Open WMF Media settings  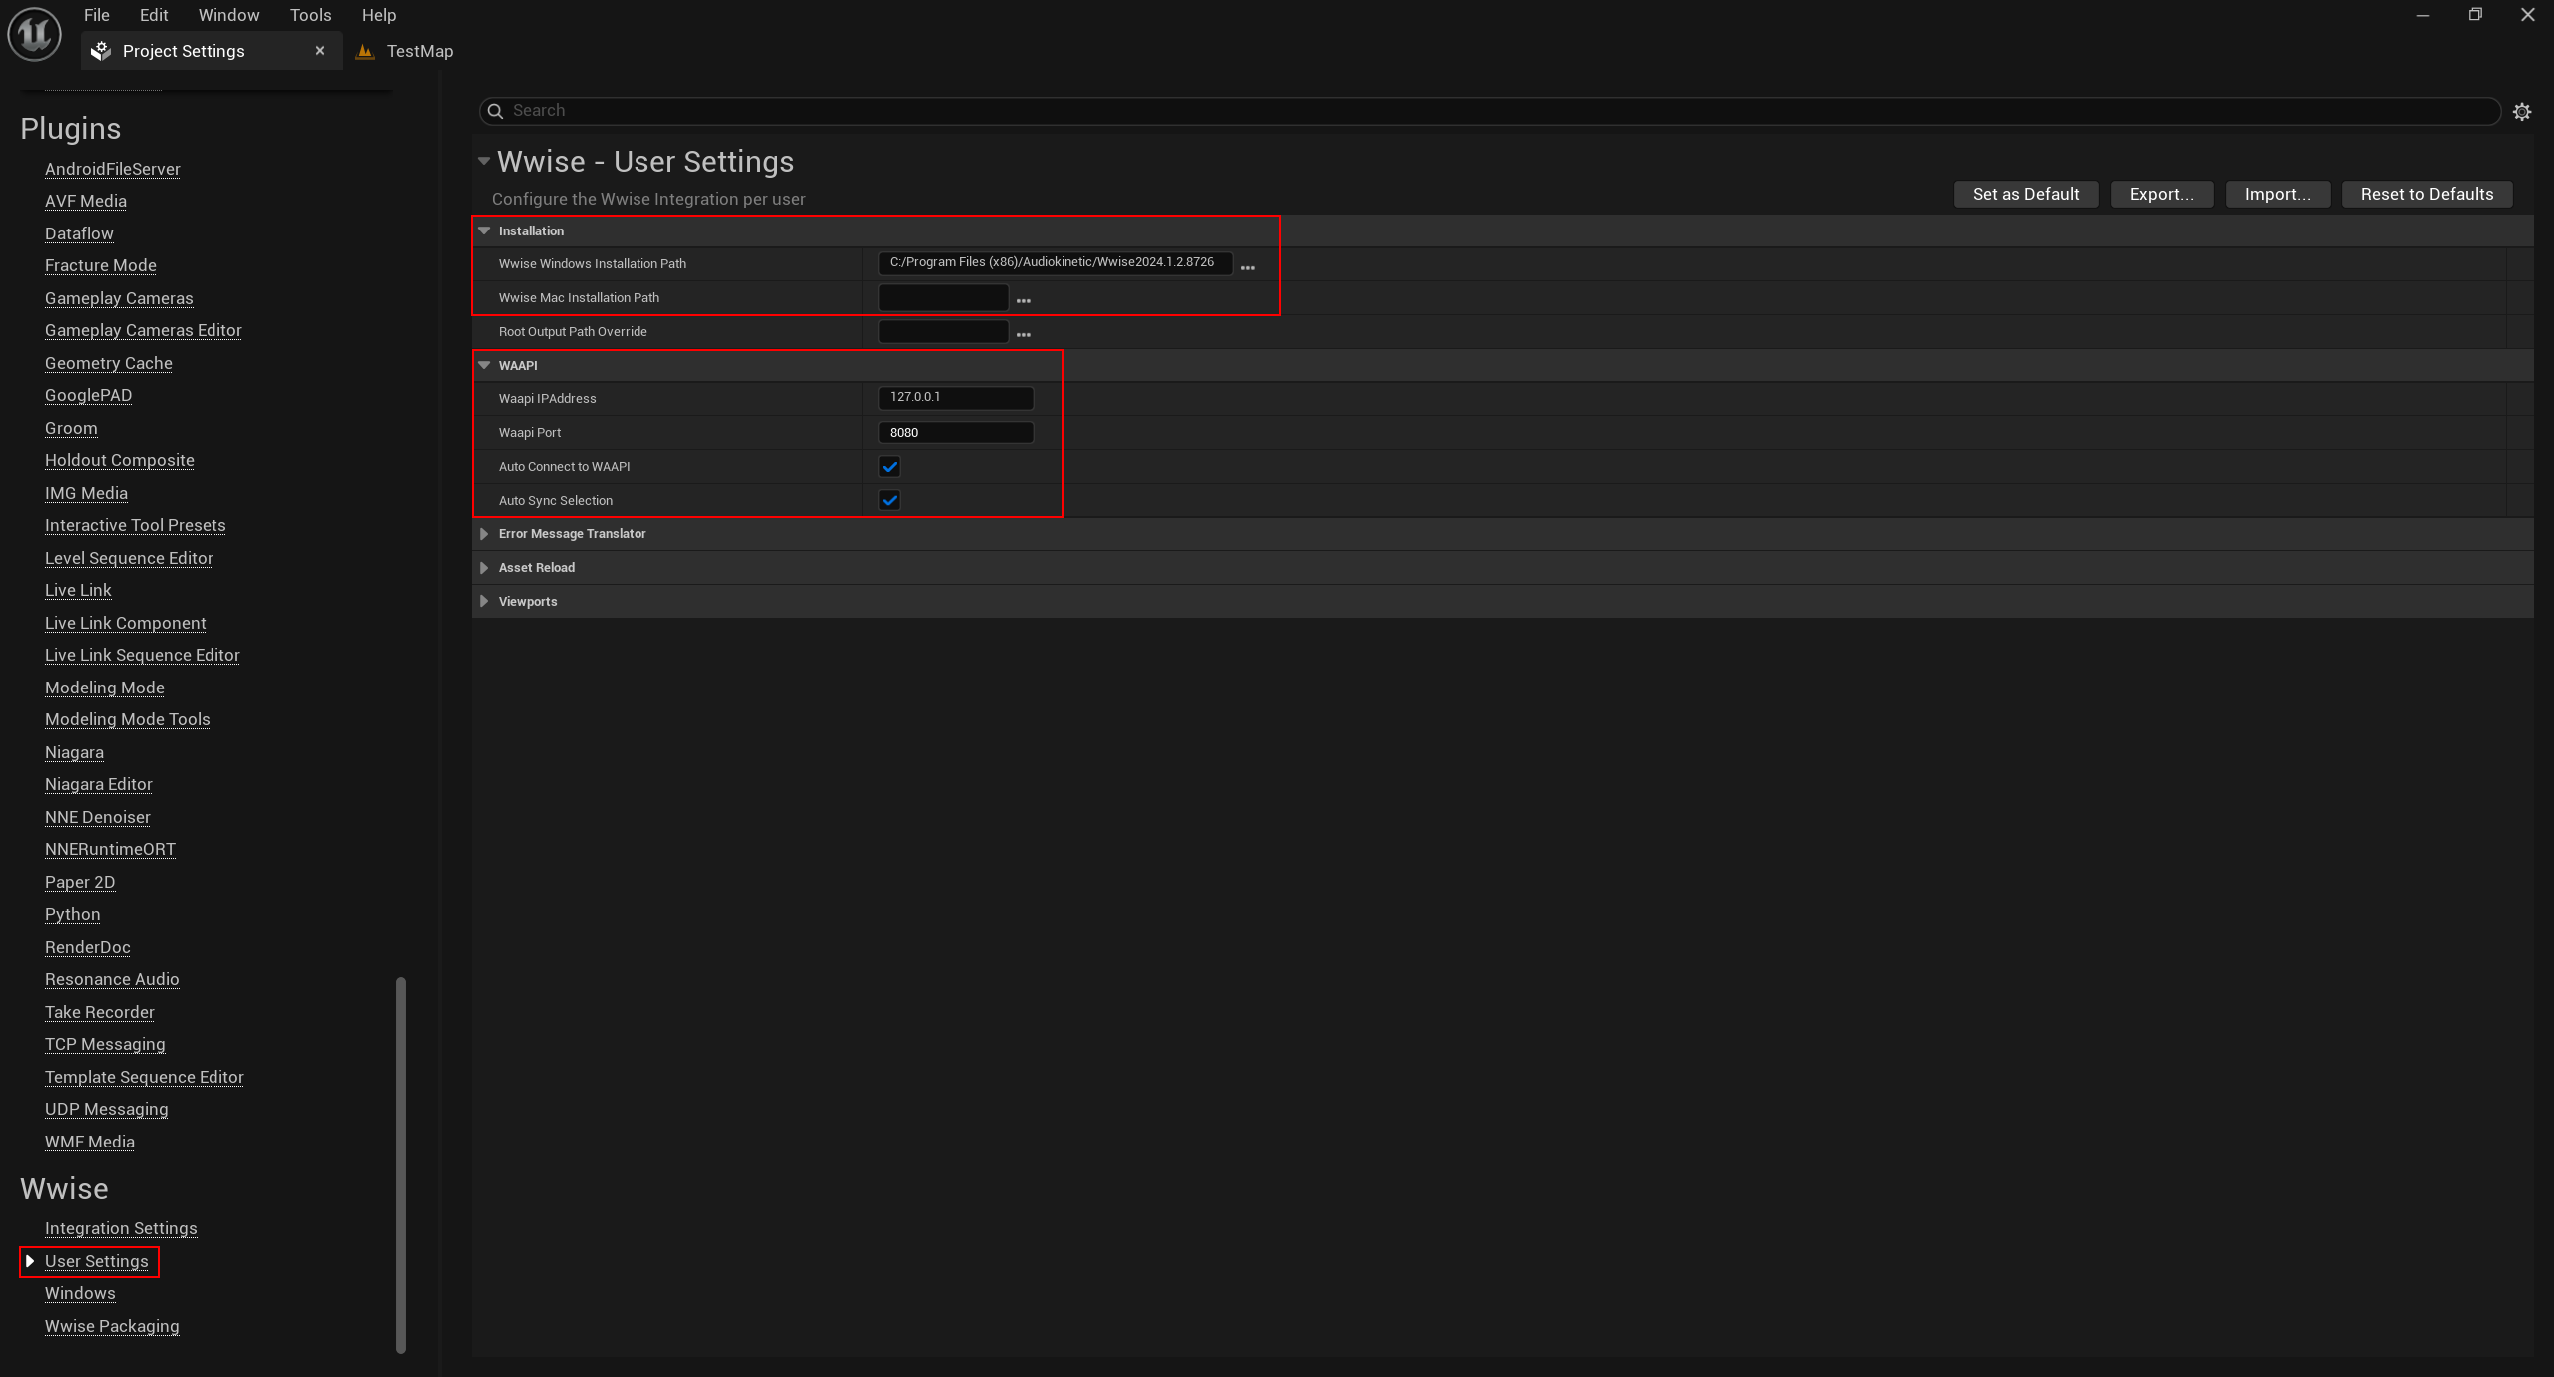tap(90, 1142)
